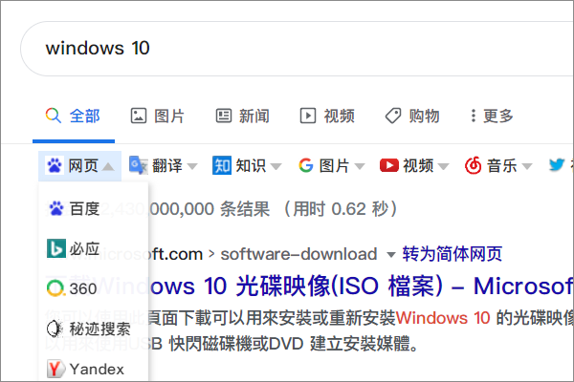The height and width of the screenshot is (382, 574).
Task: Click the NetEase music icon beside 音乐
Action: [x=473, y=165]
